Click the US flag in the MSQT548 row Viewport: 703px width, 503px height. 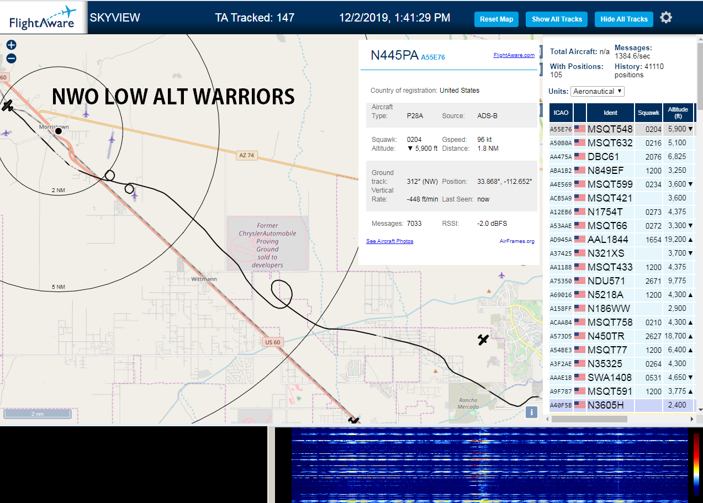580,129
